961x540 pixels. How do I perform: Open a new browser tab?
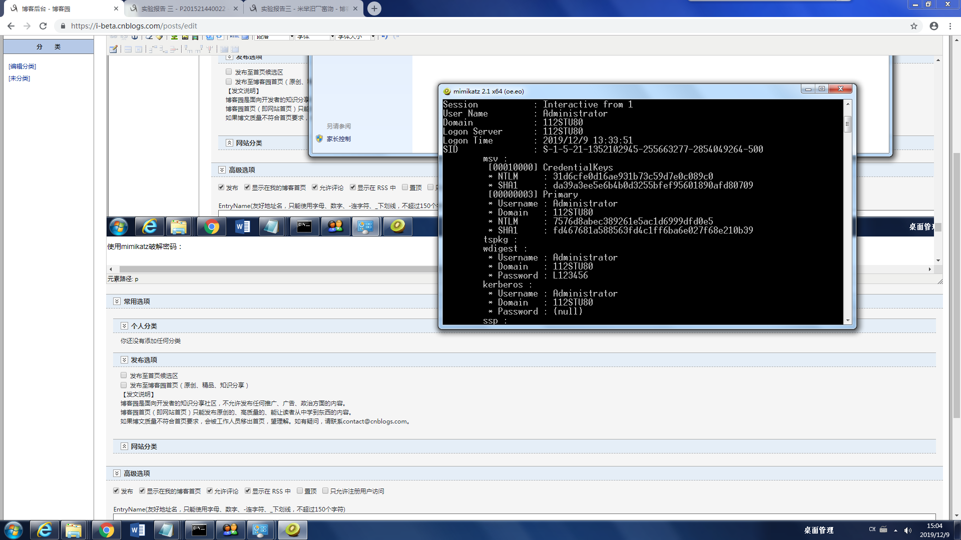pyautogui.click(x=374, y=8)
